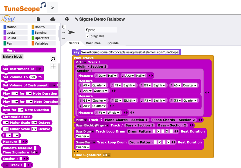
Task: Open Bass, Electric (Finger) instrument dropdown
Action: tap(92, 125)
